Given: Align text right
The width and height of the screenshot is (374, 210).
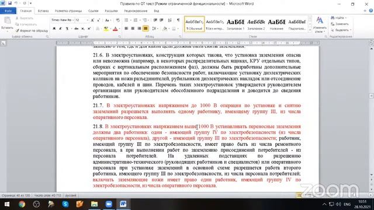Looking at the screenshot, I should (139, 29).
